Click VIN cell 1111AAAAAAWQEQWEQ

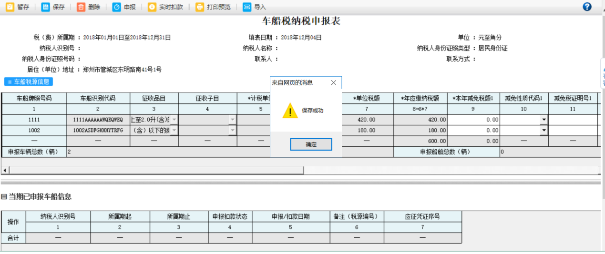[x=98, y=120]
